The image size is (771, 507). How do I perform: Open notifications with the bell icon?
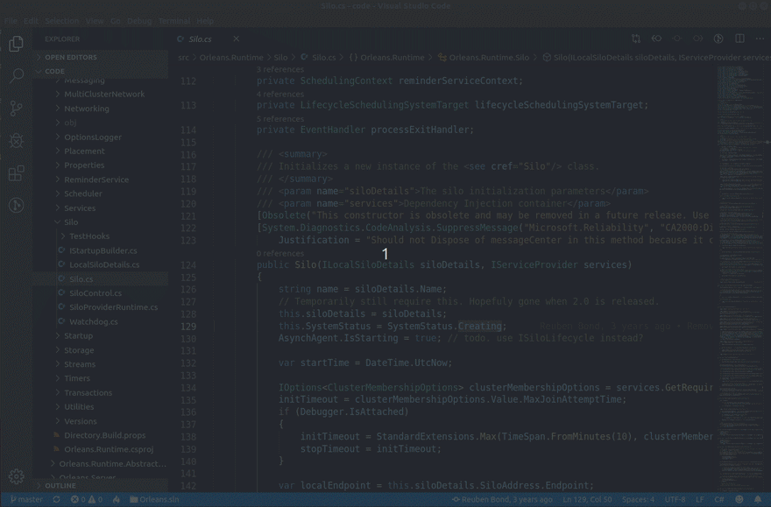pyautogui.click(x=758, y=500)
